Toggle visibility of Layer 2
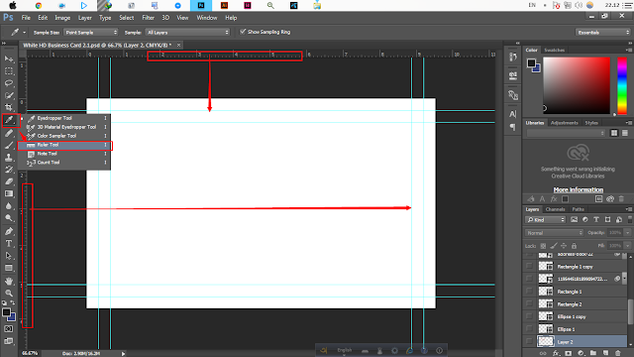Image resolution: width=634 pixels, height=357 pixels. point(529,341)
